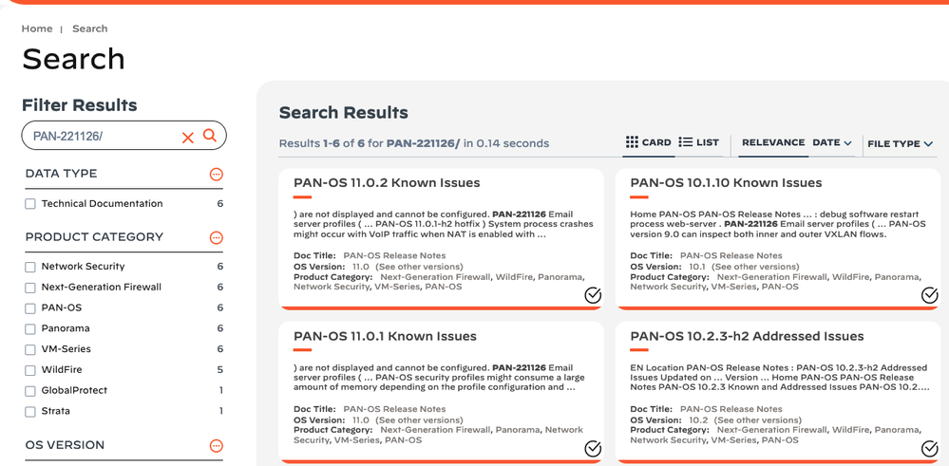Click See other versions on PAN-OS 11.0.2 card
949x466 pixels.
(419, 267)
